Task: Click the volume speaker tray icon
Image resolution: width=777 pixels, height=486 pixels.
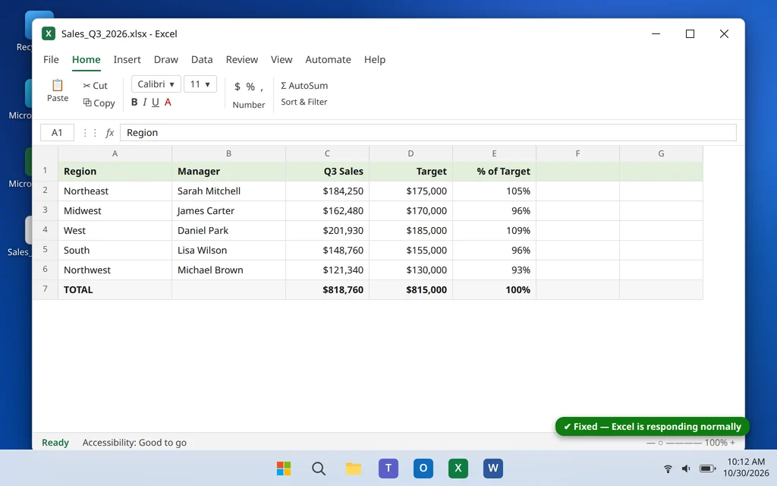Action: (686, 469)
